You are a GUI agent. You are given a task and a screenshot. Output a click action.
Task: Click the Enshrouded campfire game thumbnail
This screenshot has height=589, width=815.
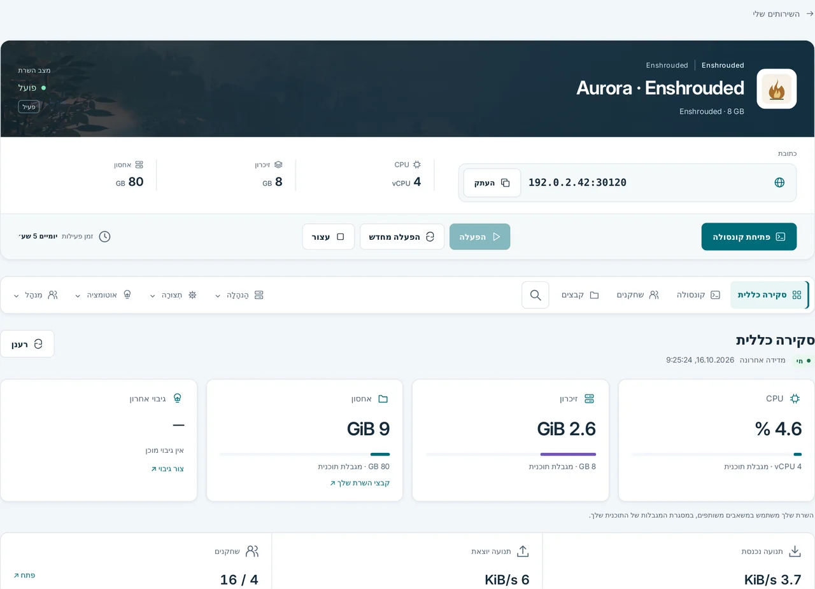point(777,89)
